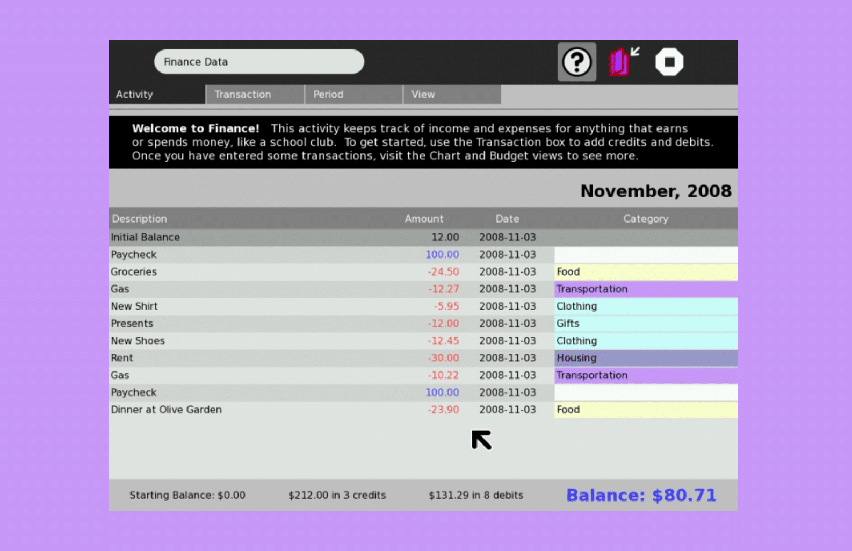Select the Rent transaction description
The height and width of the screenshot is (551, 852).
122,357
